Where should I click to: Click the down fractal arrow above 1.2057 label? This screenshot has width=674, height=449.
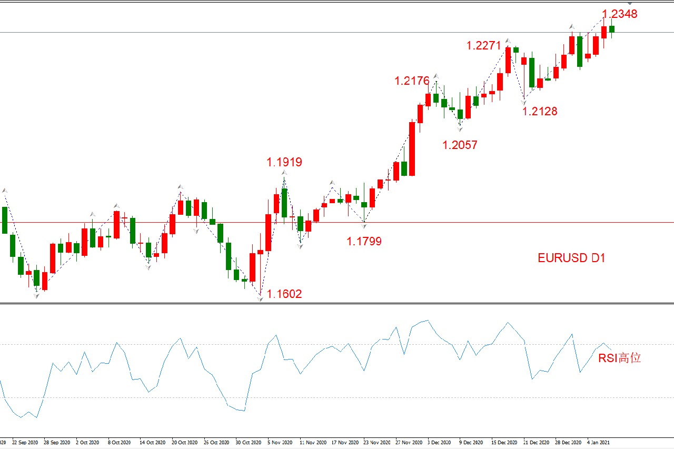(460, 128)
